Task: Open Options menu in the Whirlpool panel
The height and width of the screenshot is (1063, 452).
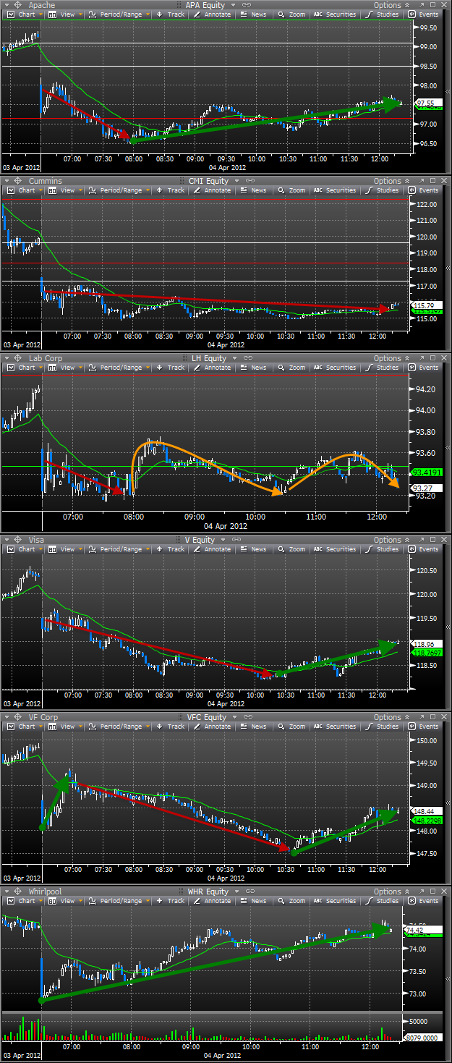Action: click(x=390, y=892)
